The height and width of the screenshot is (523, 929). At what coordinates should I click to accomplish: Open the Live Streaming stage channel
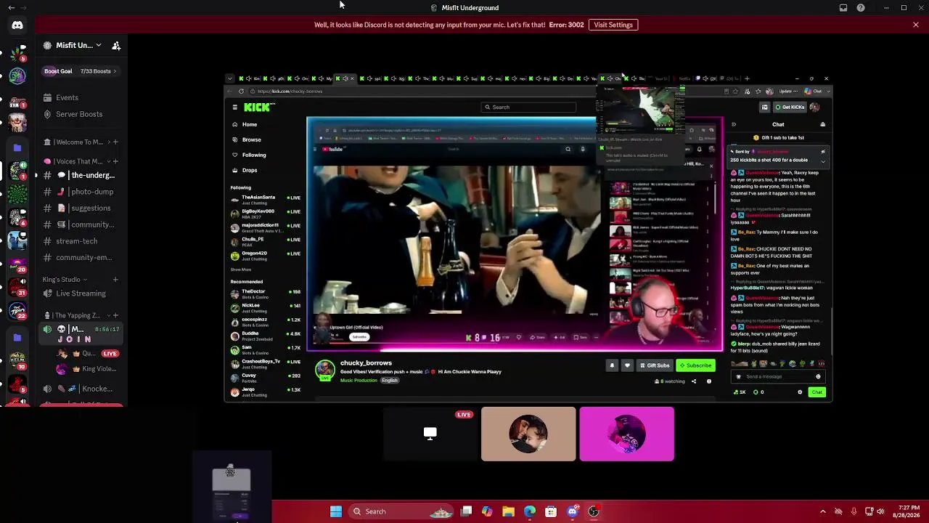pos(81,293)
